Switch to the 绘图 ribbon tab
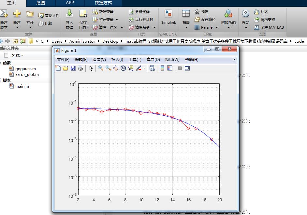 pos(41,3)
